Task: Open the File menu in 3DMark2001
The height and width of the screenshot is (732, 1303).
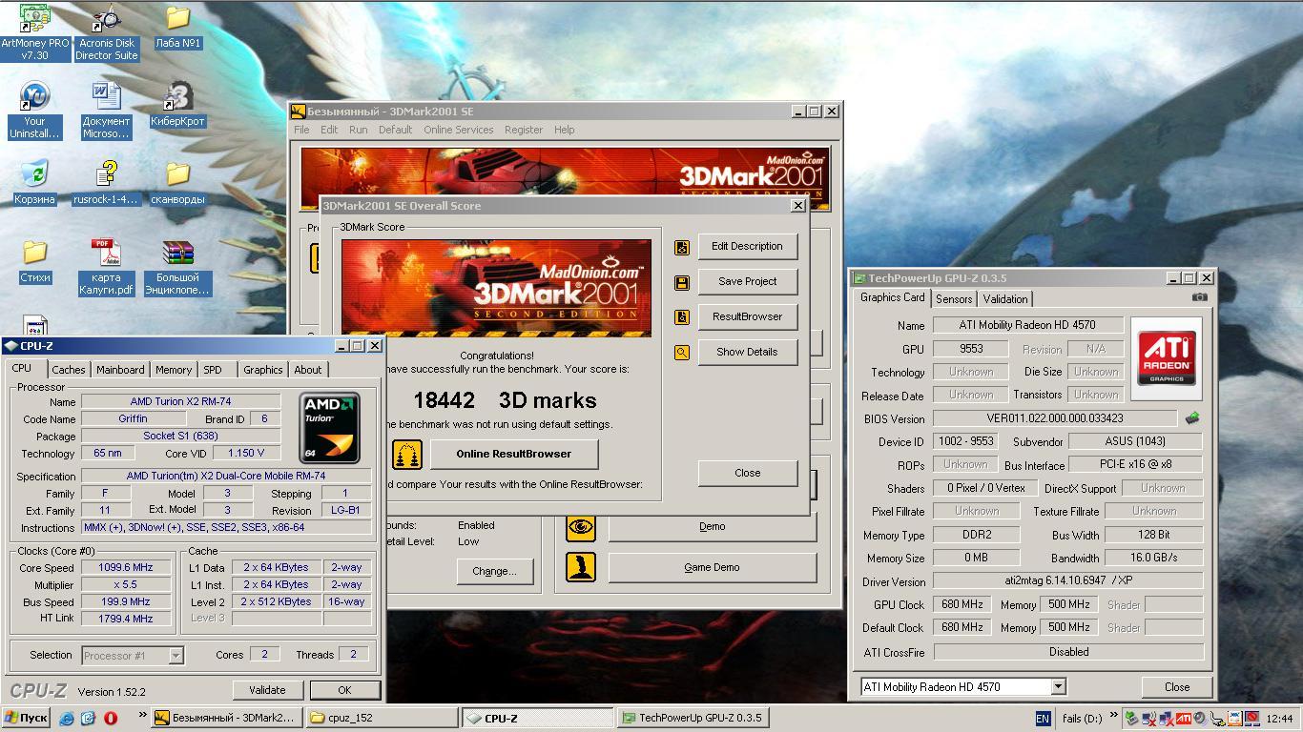Action: [x=301, y=130]
